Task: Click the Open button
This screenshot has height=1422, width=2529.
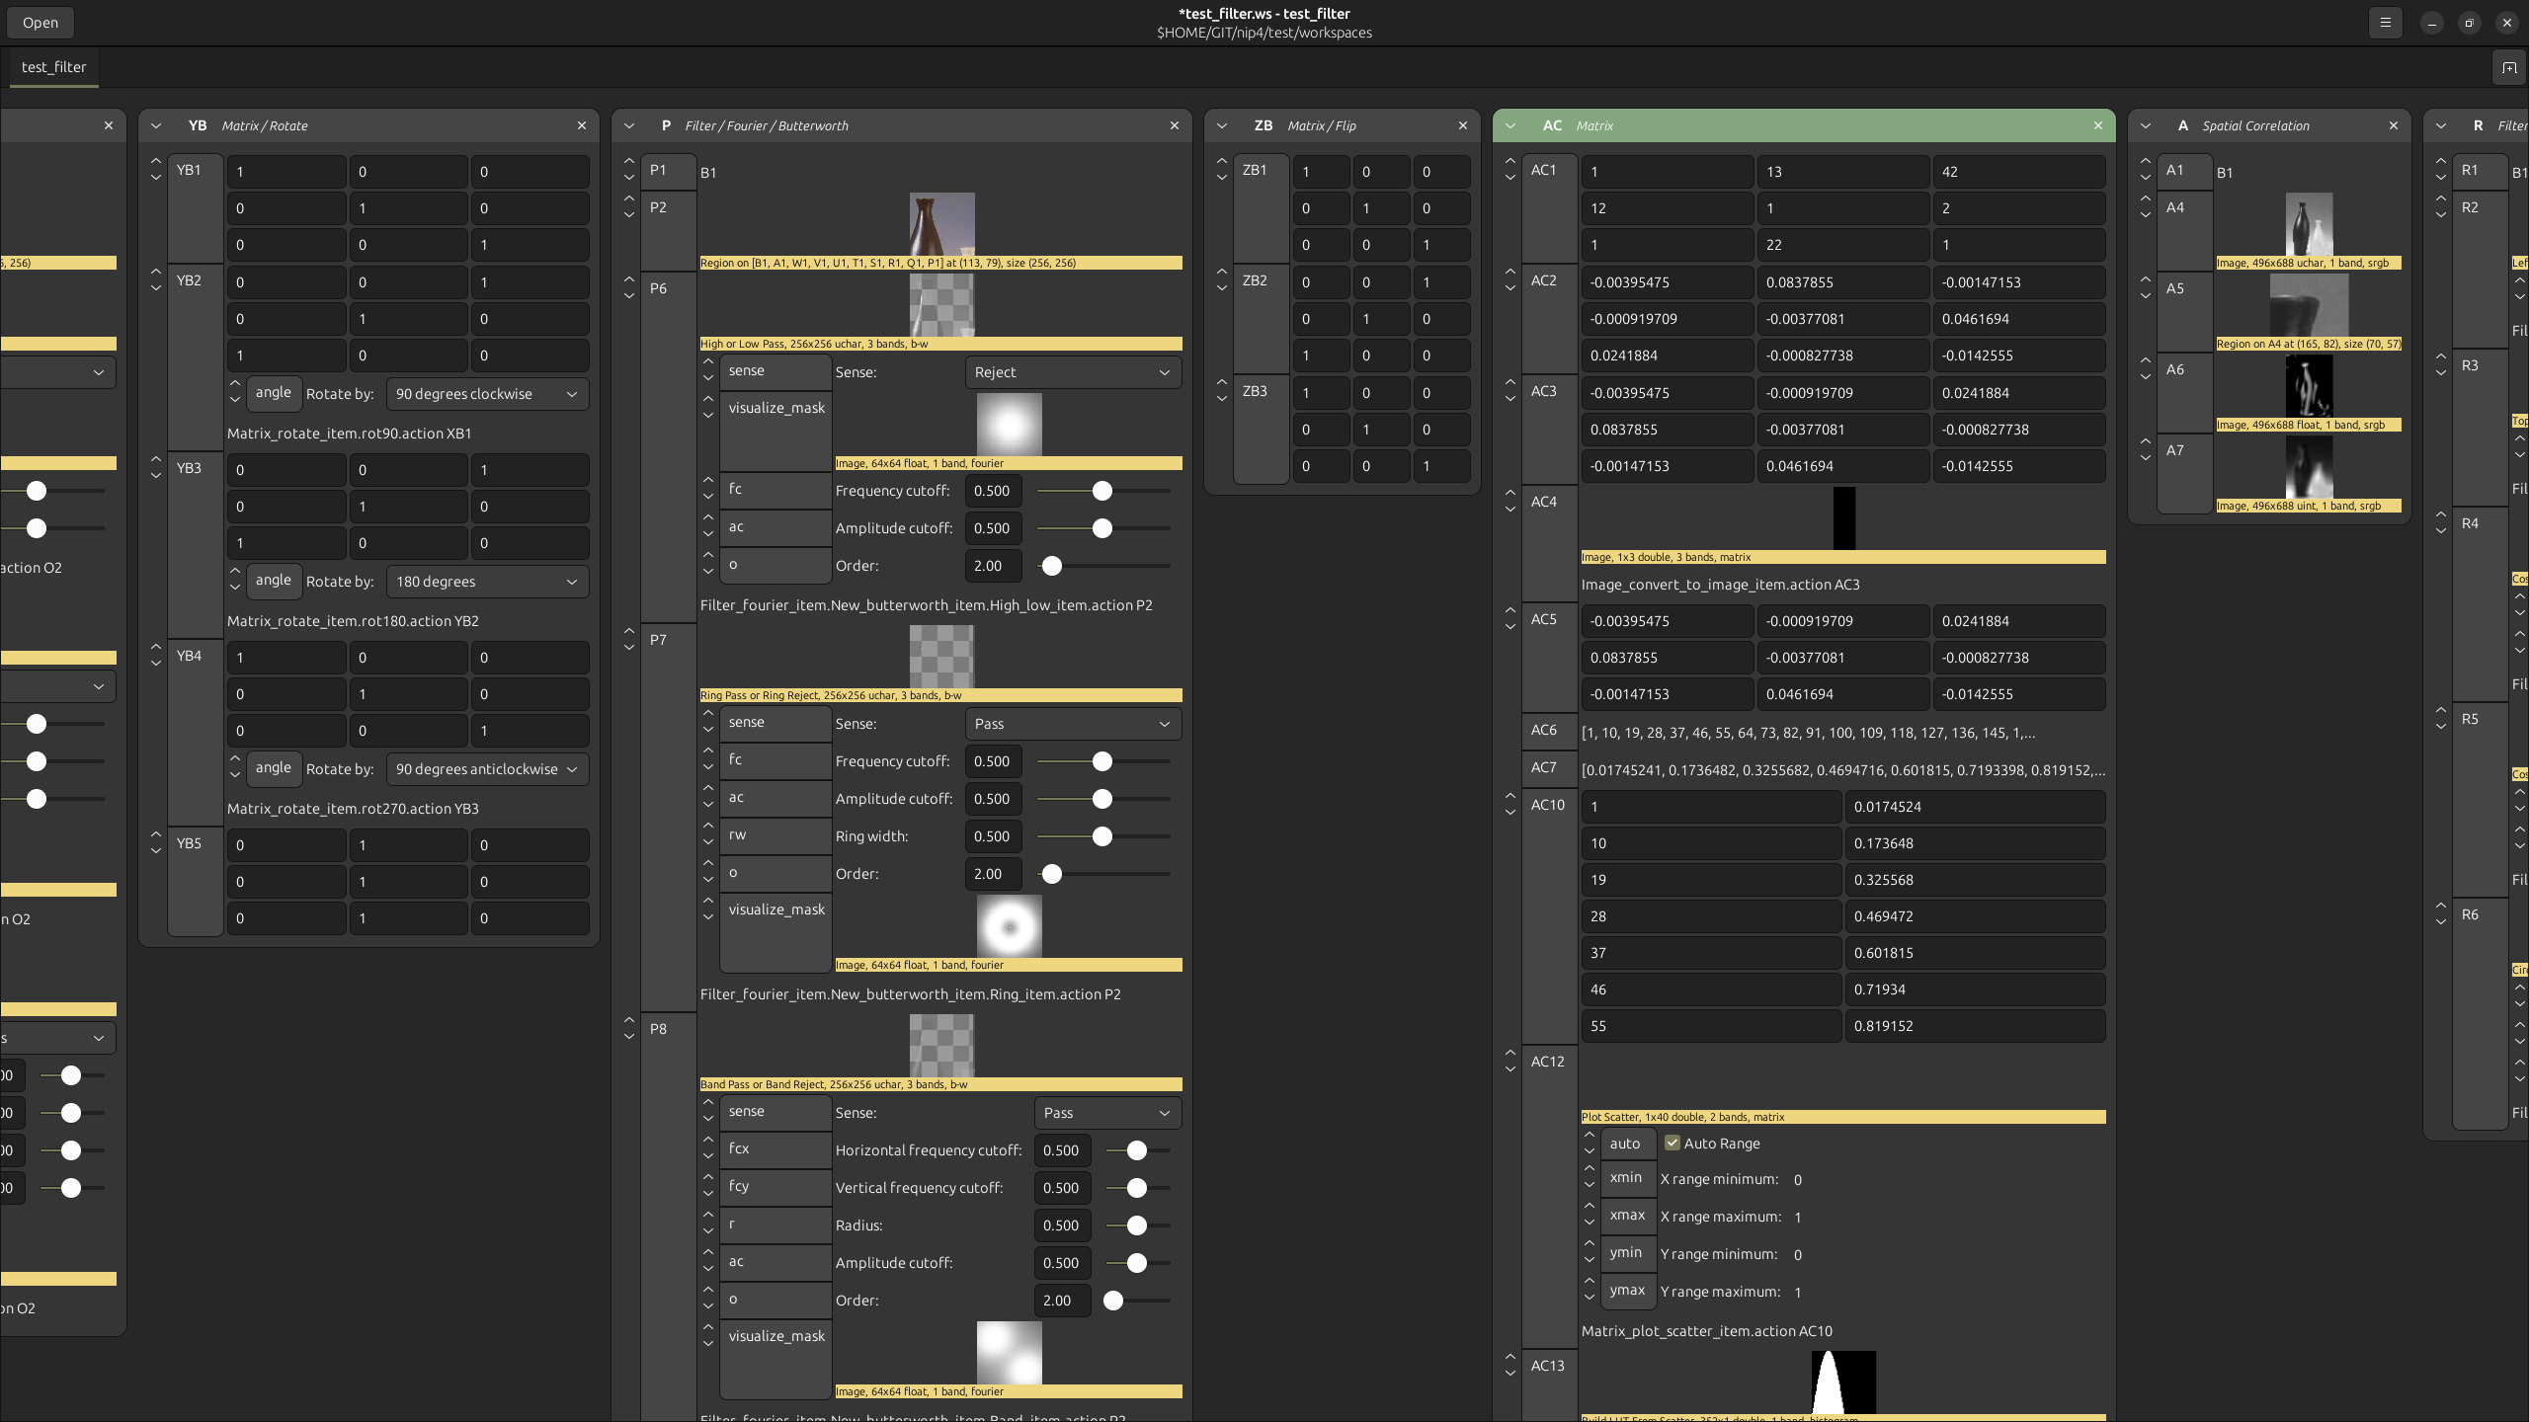Action: (41, 22)
